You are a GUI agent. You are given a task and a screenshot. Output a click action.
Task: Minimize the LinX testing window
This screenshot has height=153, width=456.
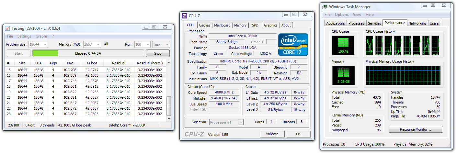click(146, 27)
